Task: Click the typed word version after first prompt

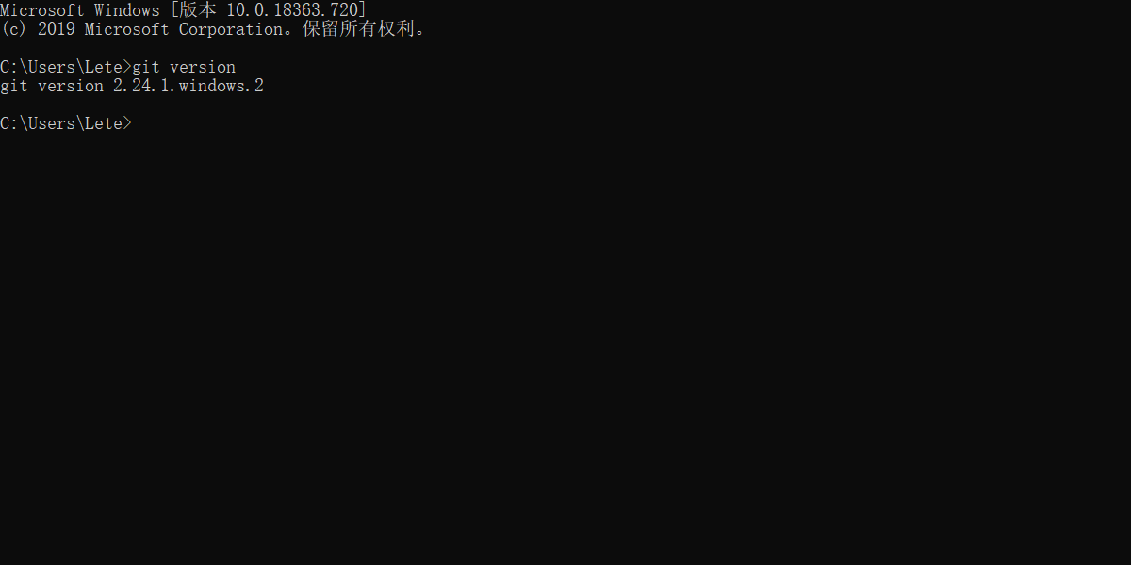Action: pyautogui.click(x=203, y=67)
